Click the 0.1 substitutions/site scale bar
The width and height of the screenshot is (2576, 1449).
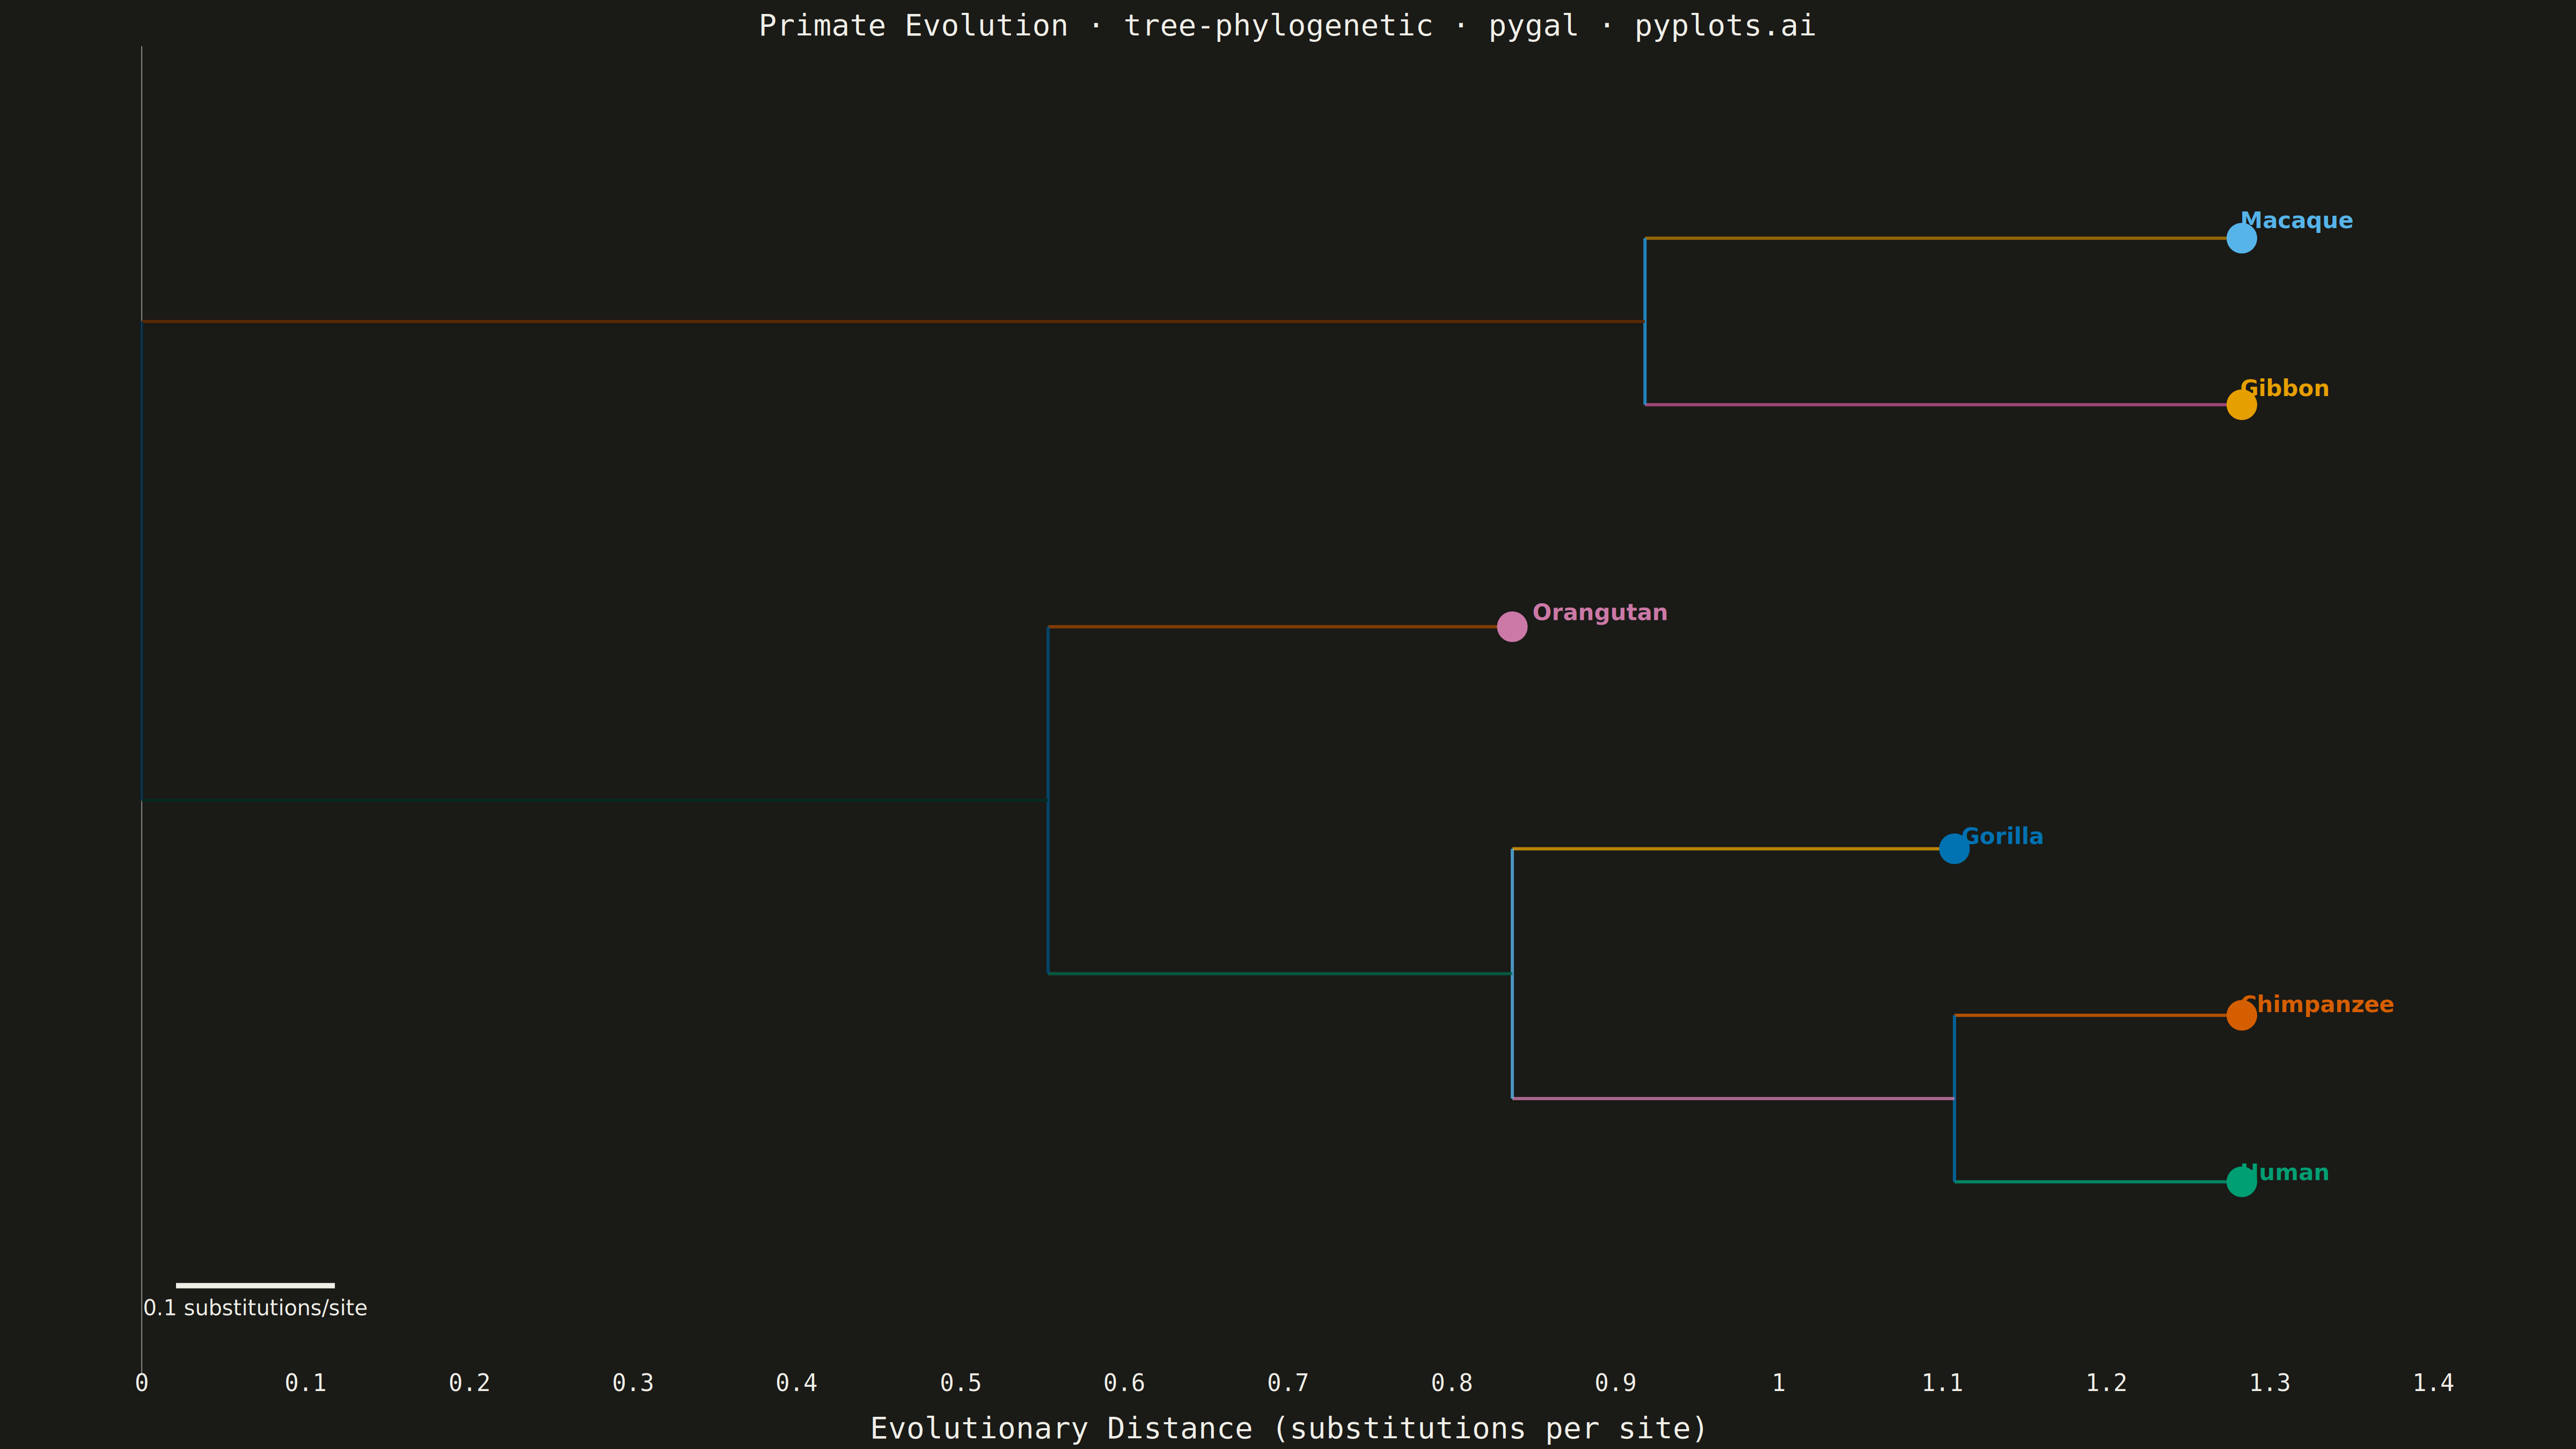pos(255,1285)
